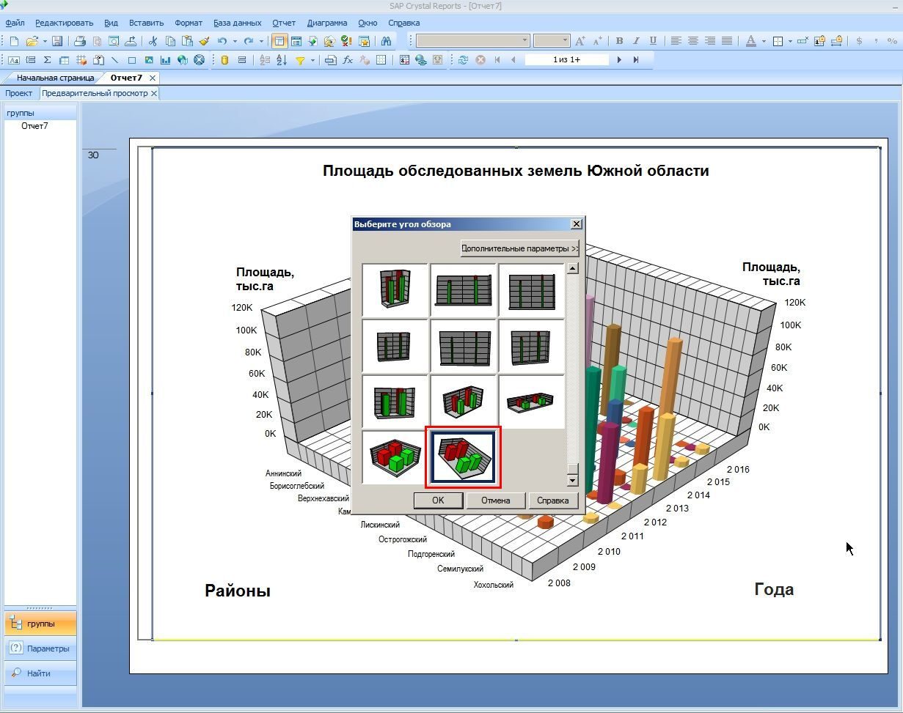Select the Insert Chart icon
Viewport: 903px width, 713px height.
[x=166, y=60]
